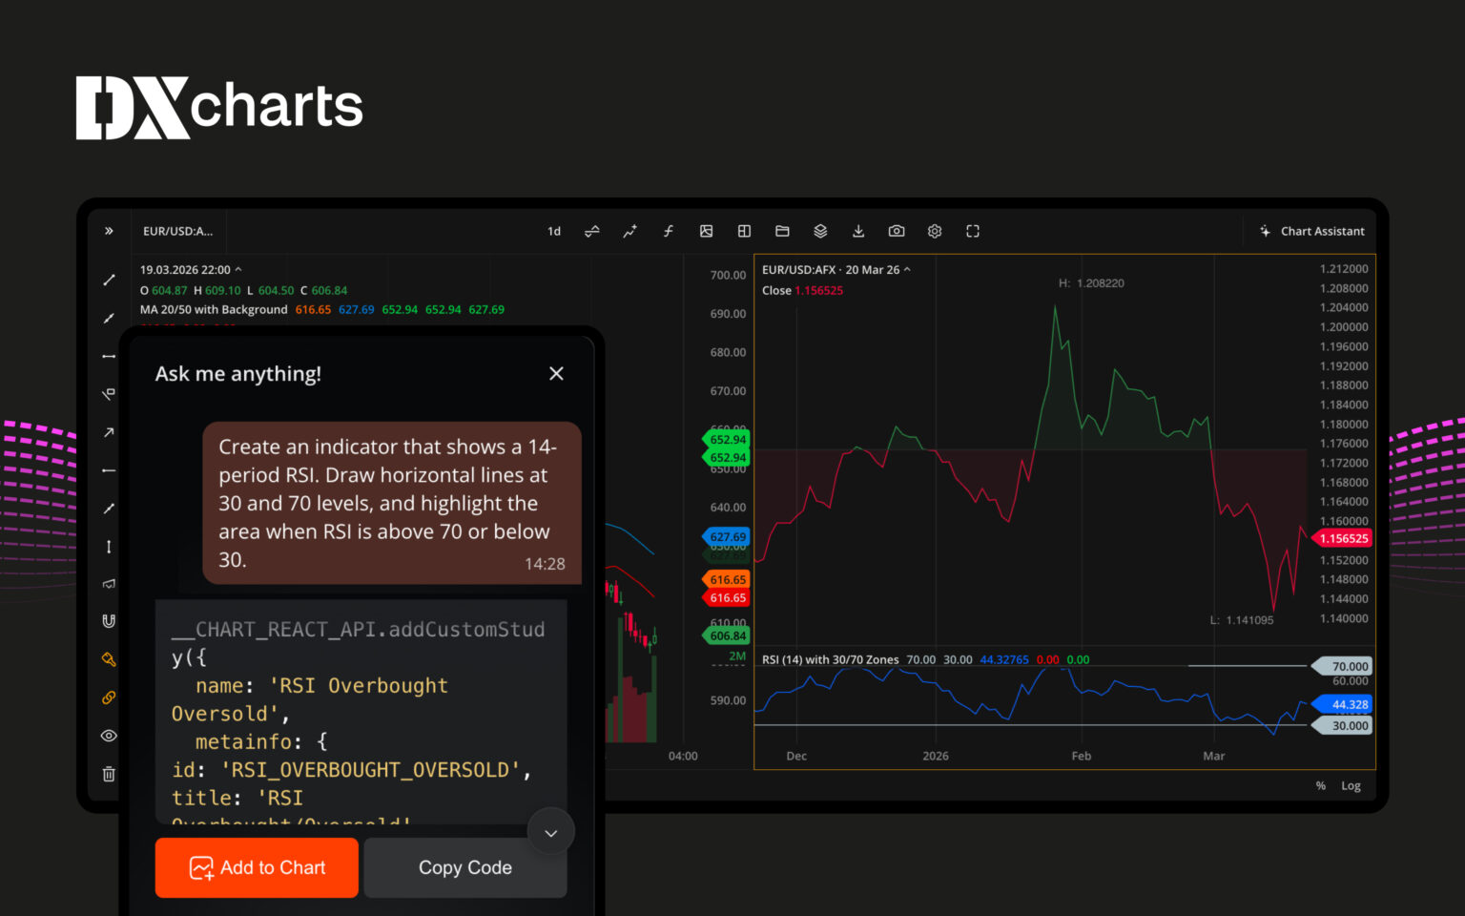Expand the left toolbar with double arrow
Screen dimensions: 1465x916
click(x=109, y=230)
